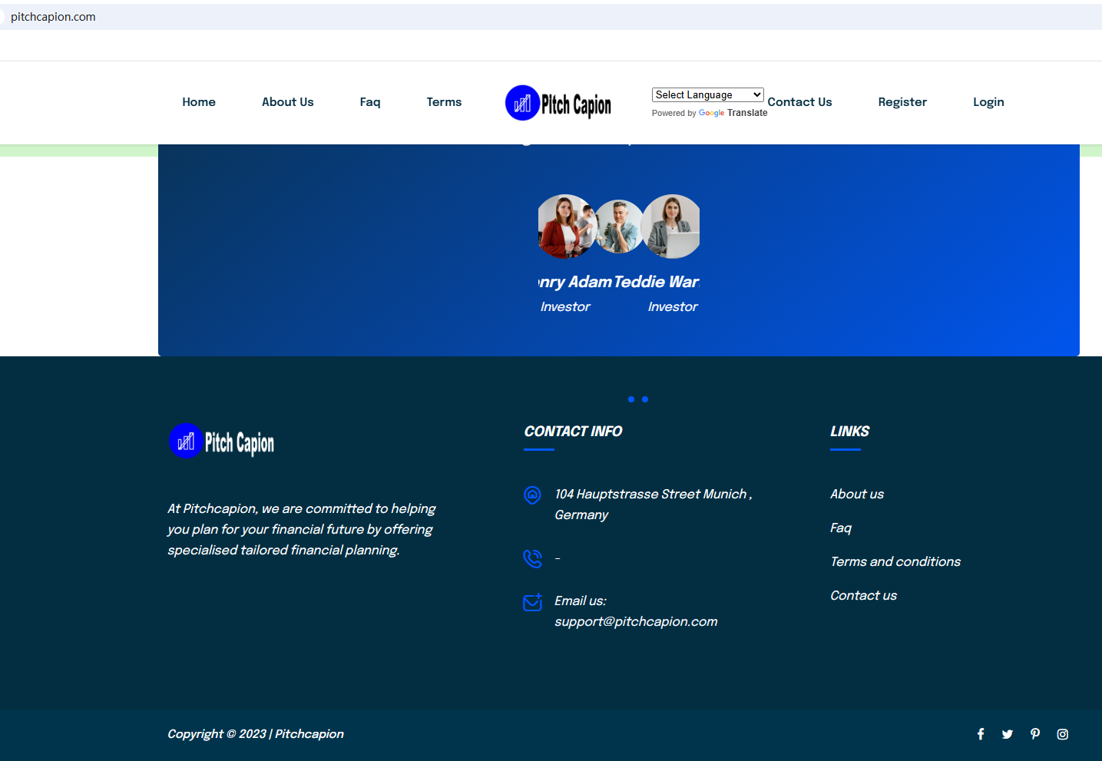Image resolution: width=1102 pixels, height=761 pixels.
Task: Go to Home in navigation bar
Action: 199,102
